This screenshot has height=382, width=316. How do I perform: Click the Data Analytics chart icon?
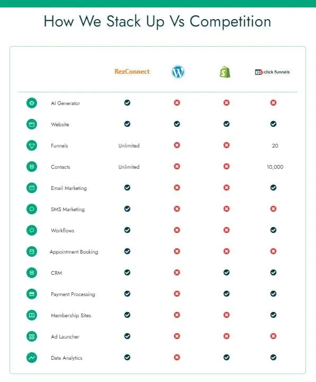(x=32, y=358)
